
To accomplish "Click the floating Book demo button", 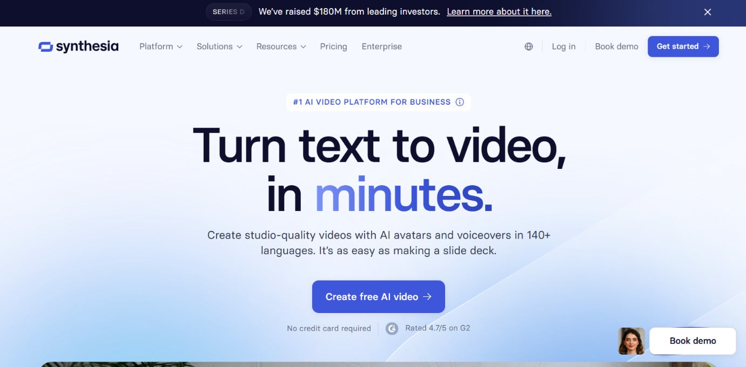I will tap(693, 341).
